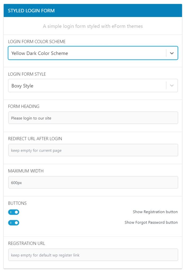
Task: Click the Form Heading section label
Action: (24, 106)
